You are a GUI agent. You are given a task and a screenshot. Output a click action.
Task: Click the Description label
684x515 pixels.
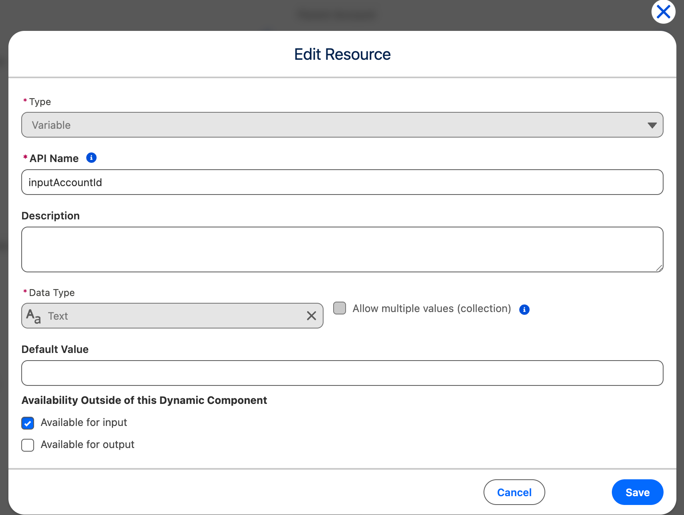(51, 216)
